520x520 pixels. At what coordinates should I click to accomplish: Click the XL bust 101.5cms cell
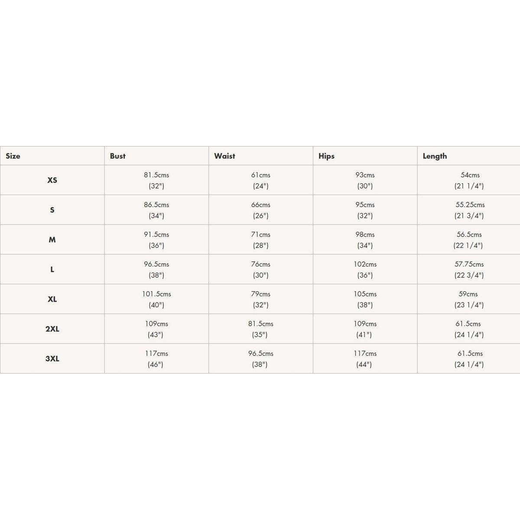(x=156, y=299)
